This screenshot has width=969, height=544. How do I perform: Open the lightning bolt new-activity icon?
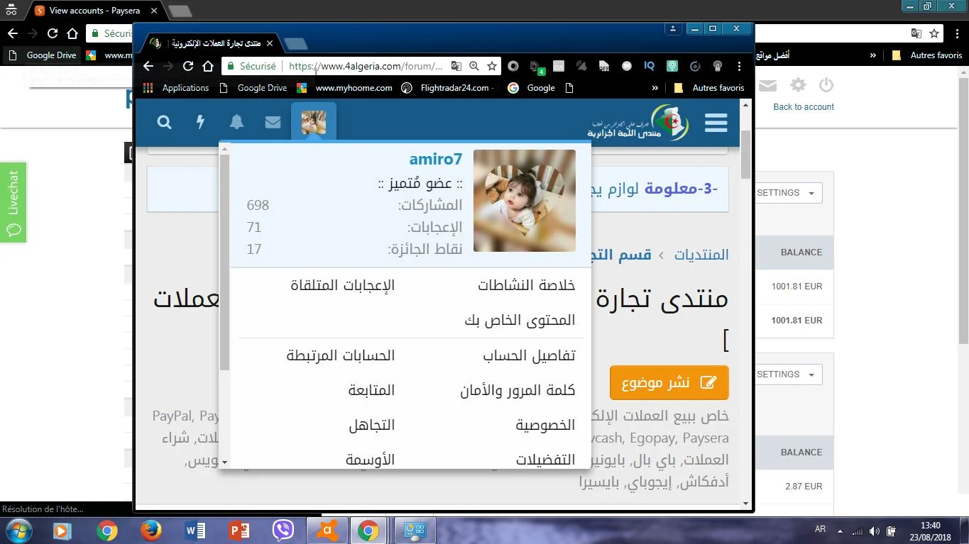(200, 123)
